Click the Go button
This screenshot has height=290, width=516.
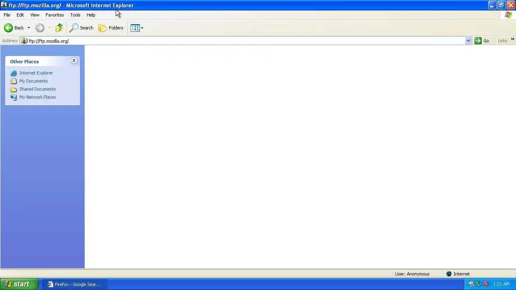tap(482, 41)
